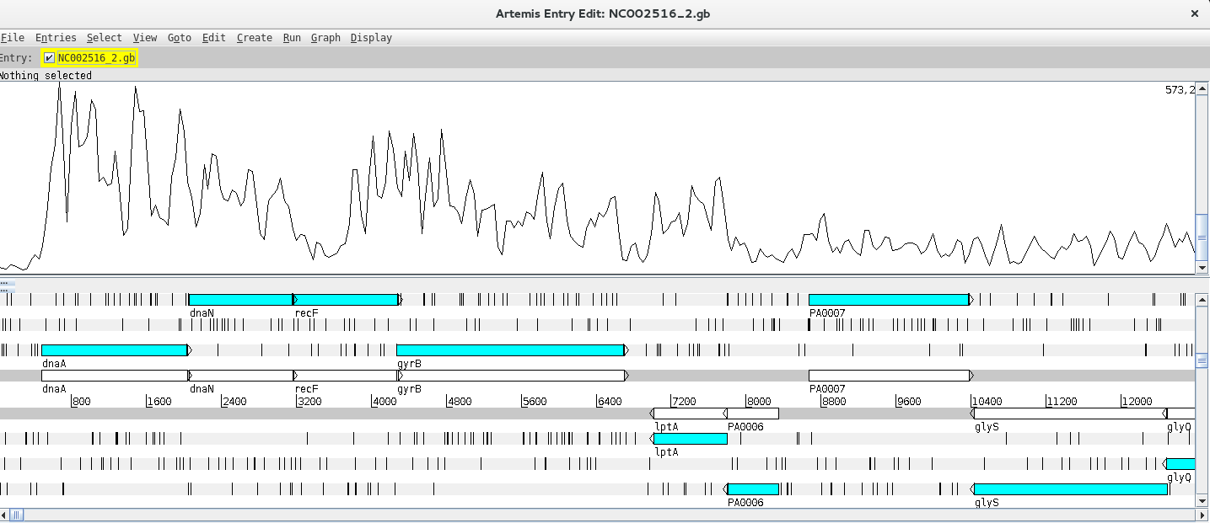This screenshot has width=1210, height=523.
Task: Select the cyan recF CDS feature
Action: click(346, 300)
